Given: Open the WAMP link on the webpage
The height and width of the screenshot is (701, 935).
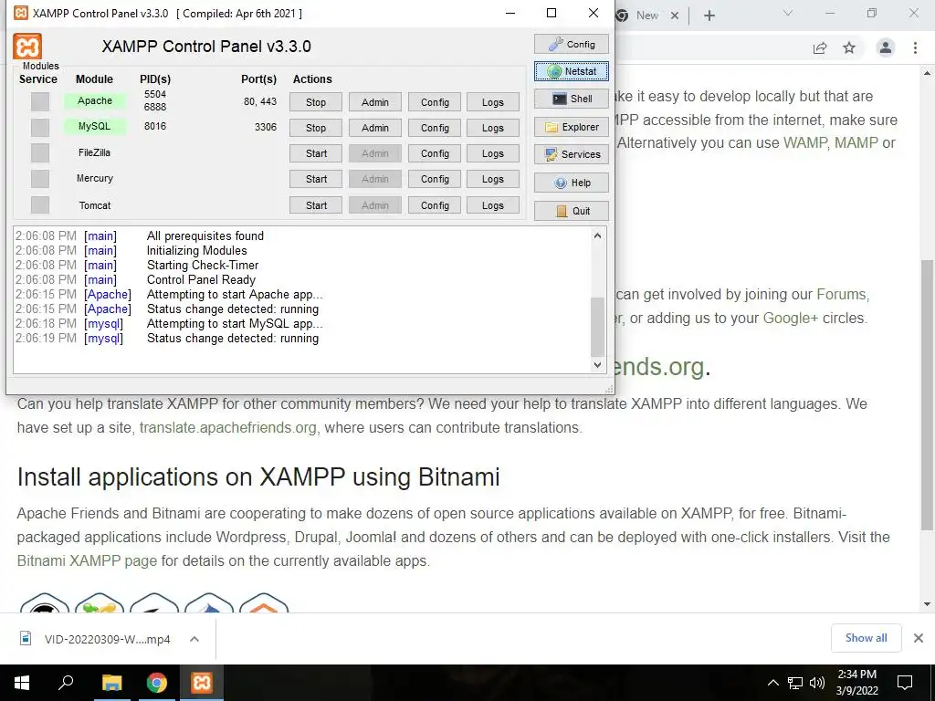Looking at the screenshot, I should [805, 143].
